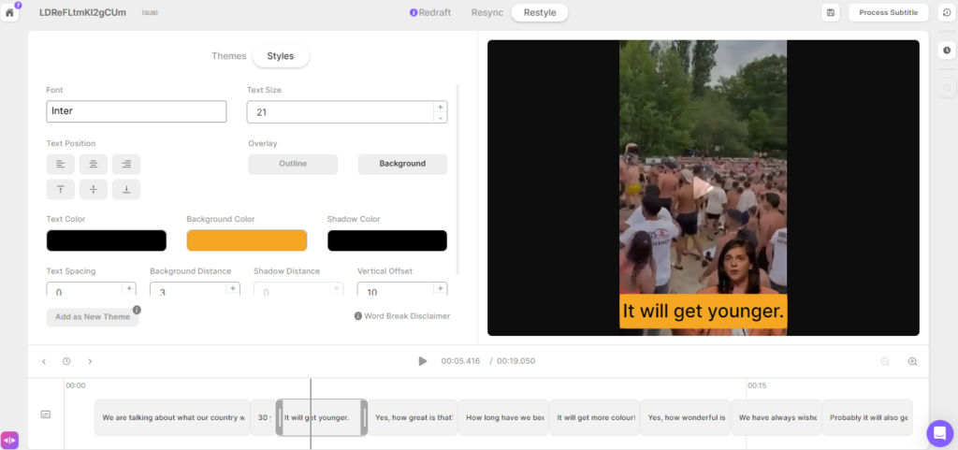Screen dimensions: 958x450
Task: Toggle Background overlay
Action: pyautogui.click(x=402, y=164)
